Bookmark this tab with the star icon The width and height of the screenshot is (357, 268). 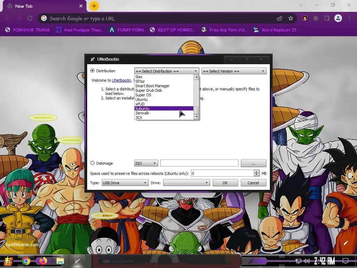pos(291,18)
